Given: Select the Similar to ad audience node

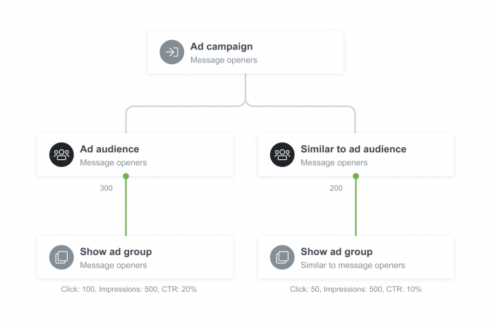Looking at the screenshot, I should click(356, 155).
